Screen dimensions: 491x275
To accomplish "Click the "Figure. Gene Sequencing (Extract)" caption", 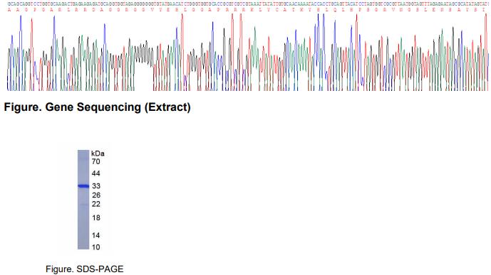I will pyautogui.click(x=97, y=107).
